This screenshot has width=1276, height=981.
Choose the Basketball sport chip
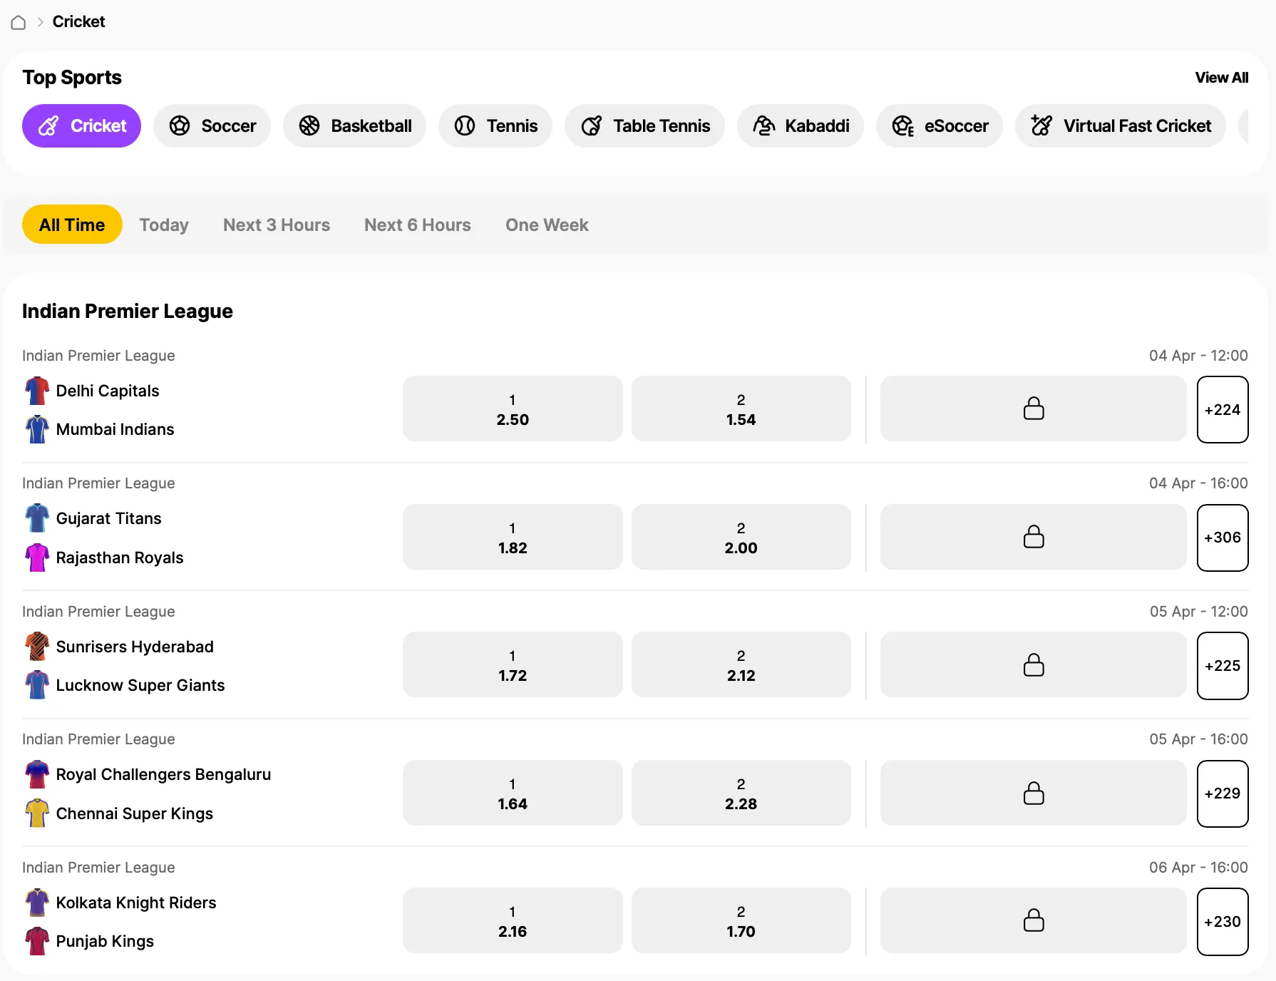(354, 126)
